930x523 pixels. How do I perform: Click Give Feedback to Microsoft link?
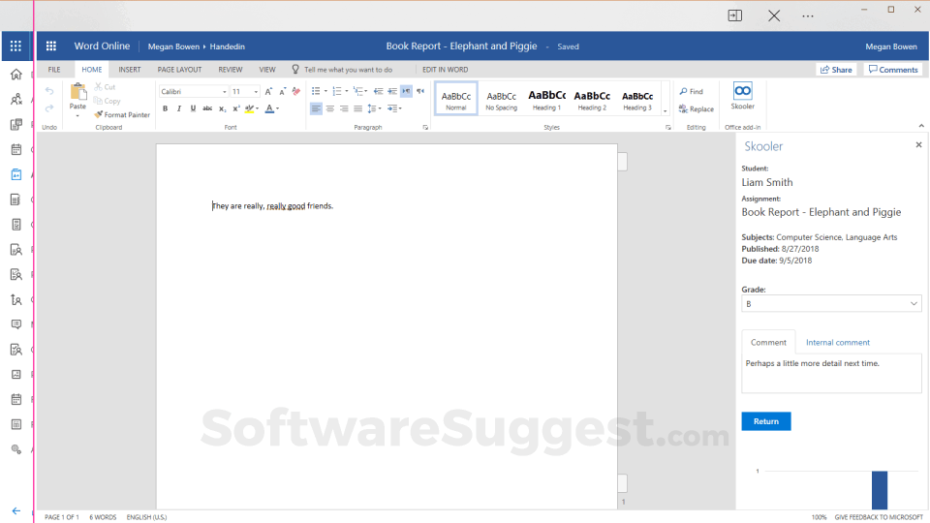coord(879,517)
